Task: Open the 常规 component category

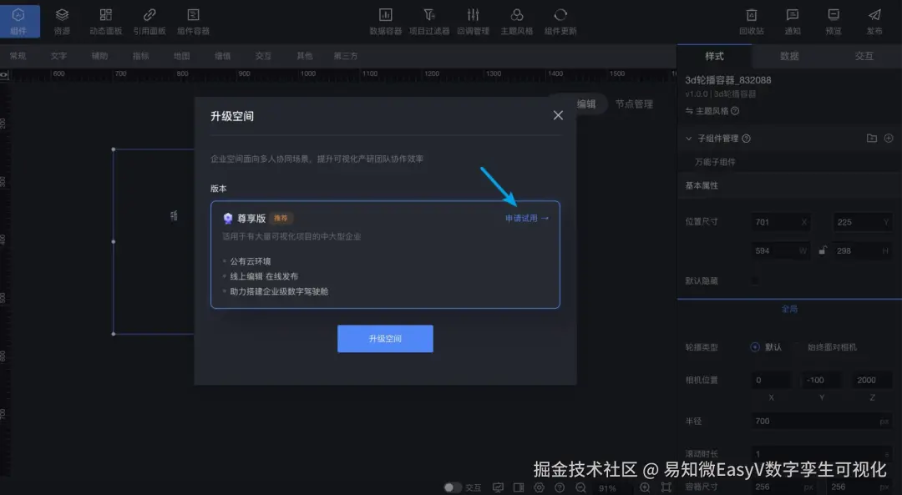Action: [x=18, y=56]
